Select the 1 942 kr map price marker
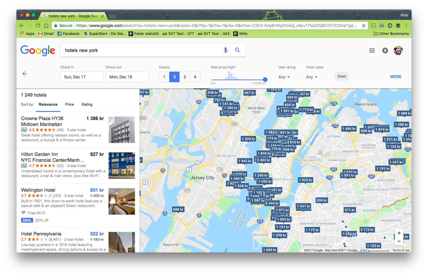The image size is (428, 276). (245, 161)
